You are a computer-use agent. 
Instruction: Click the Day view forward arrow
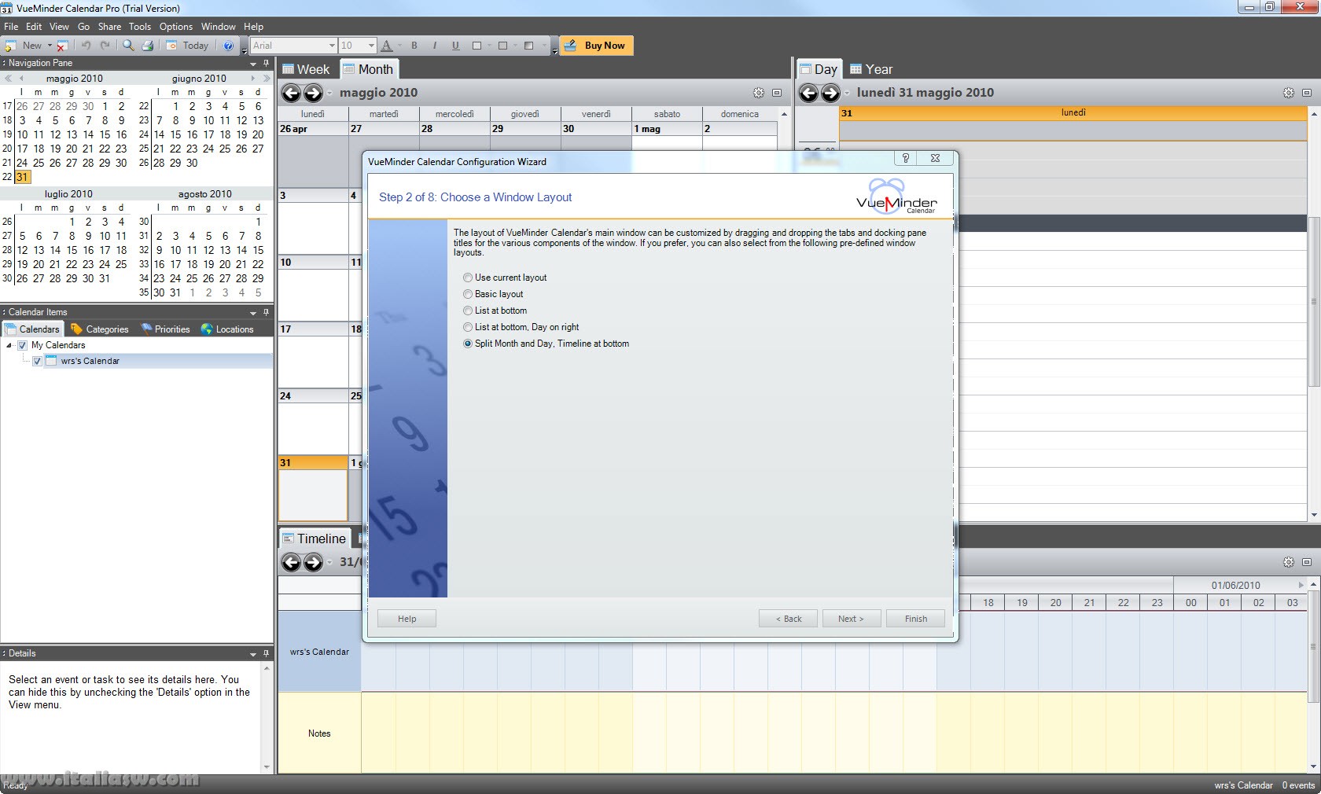[x=830, y=93]
